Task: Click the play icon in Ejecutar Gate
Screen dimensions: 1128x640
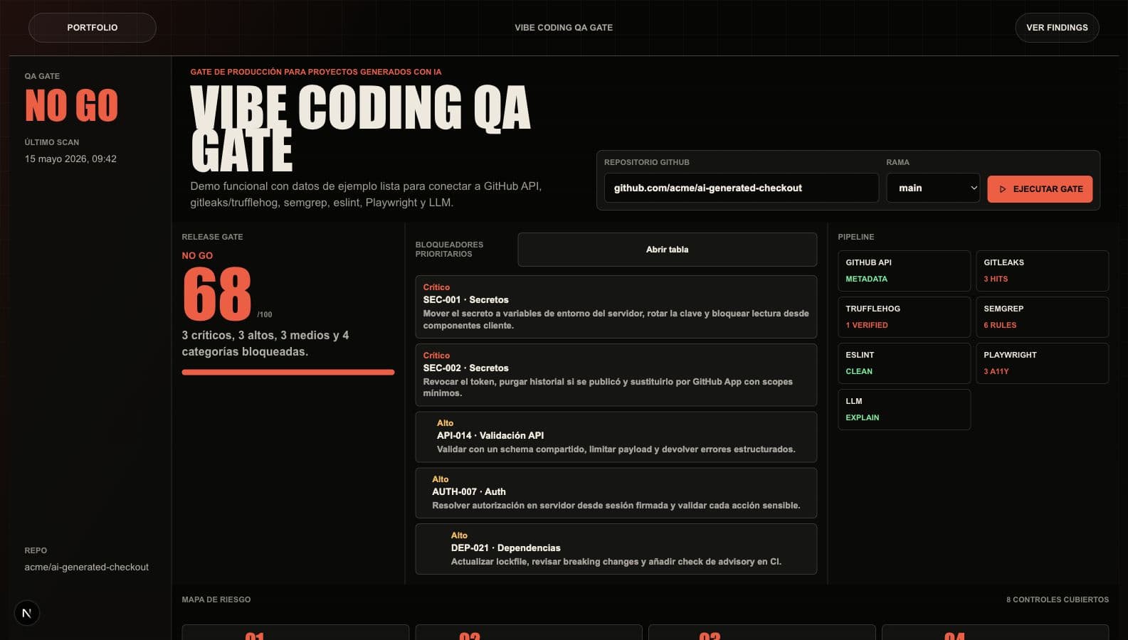Action: pyautogui.click(x=1003, y=189)
